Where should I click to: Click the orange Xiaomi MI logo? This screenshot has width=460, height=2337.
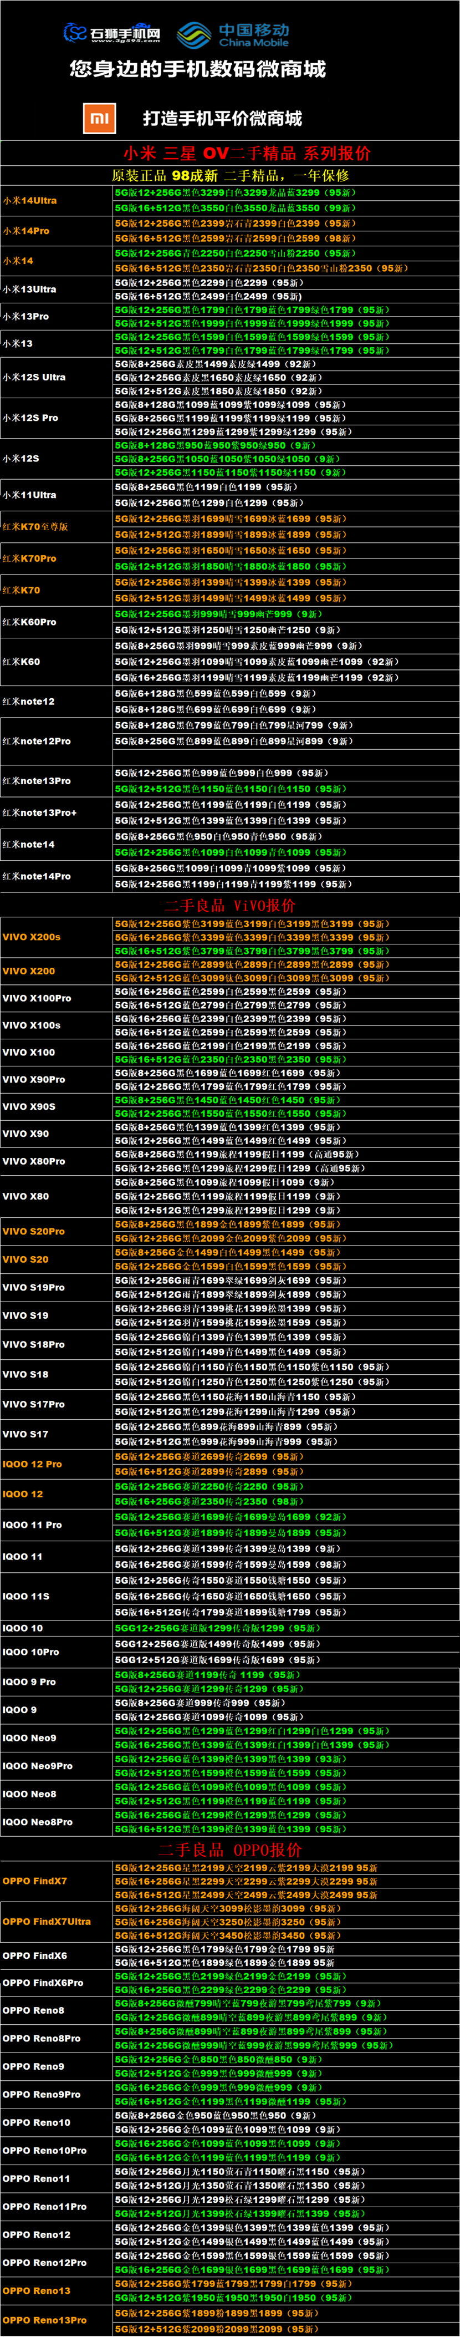click(99, 118)
